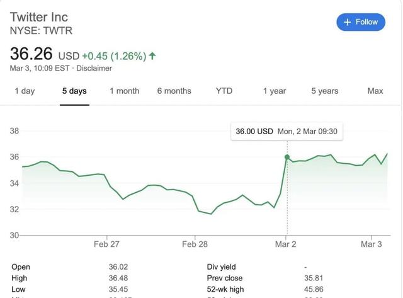Show the Max range tab
The image size is (403, 298).
375,91
